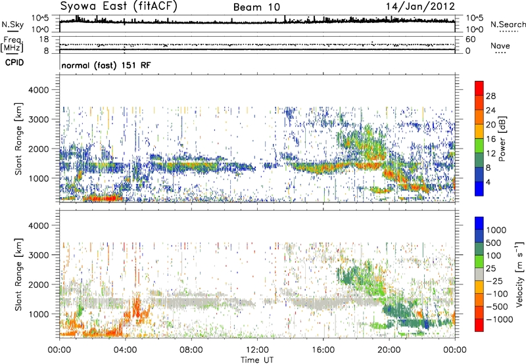Viewport: 526px width, 364px height.
Task: Click the "20" power colorbar value
Action: (490, 125)
